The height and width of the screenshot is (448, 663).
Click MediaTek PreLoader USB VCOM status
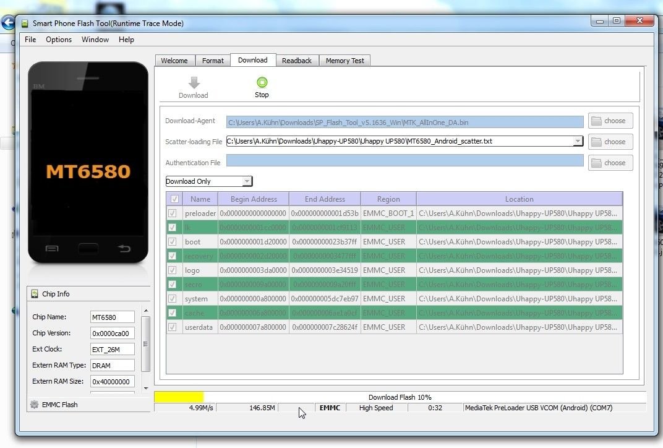539,408
